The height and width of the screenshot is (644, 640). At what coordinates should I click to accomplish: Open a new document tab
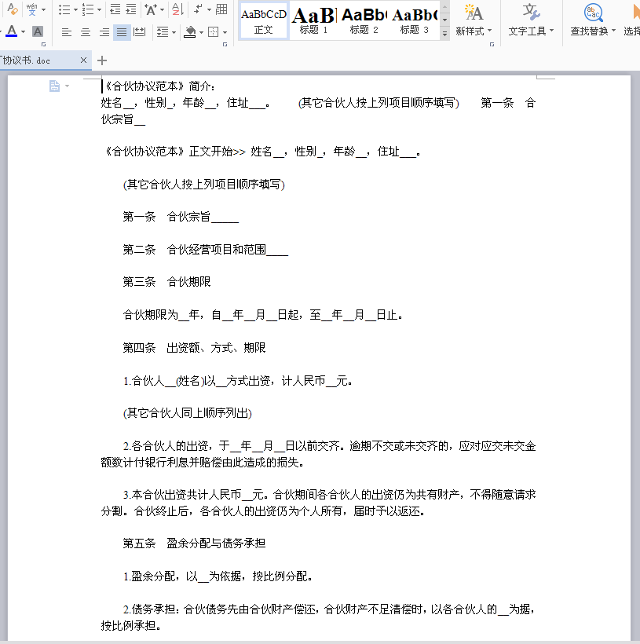pos(102,60)
